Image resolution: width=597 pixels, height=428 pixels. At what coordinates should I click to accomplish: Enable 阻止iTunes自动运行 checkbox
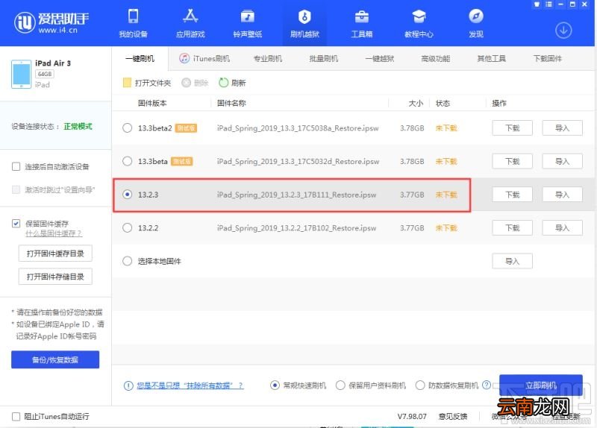[16, 417]
